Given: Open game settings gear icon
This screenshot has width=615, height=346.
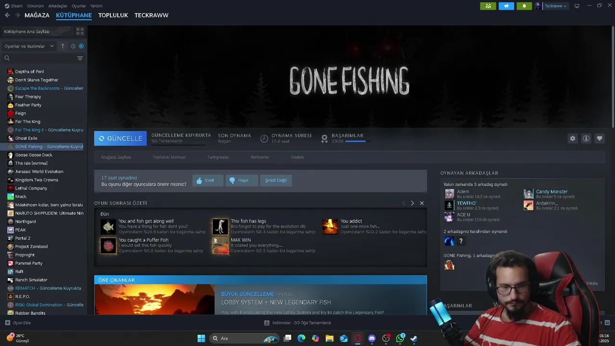Looking at the screenshot, I should point(572,138).
